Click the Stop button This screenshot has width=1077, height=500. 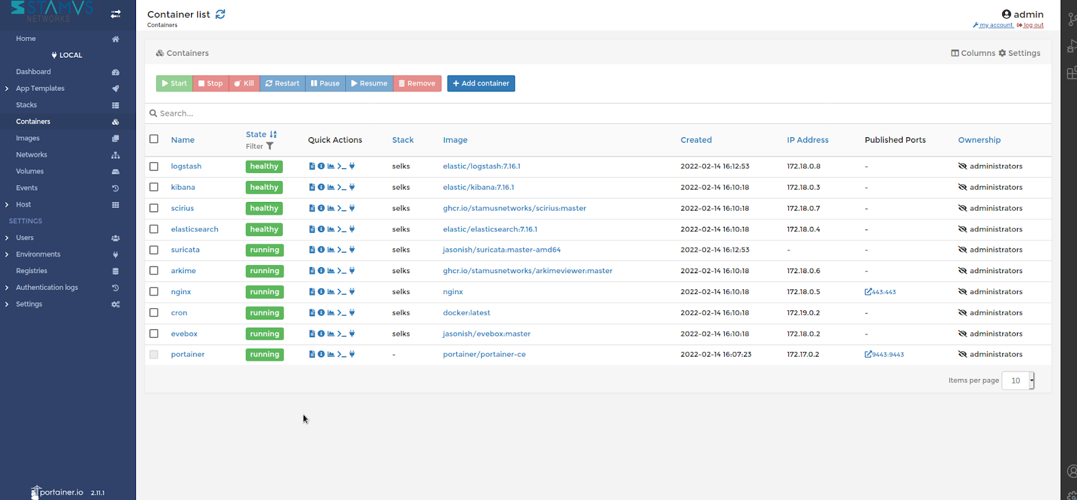pos(211,83)
